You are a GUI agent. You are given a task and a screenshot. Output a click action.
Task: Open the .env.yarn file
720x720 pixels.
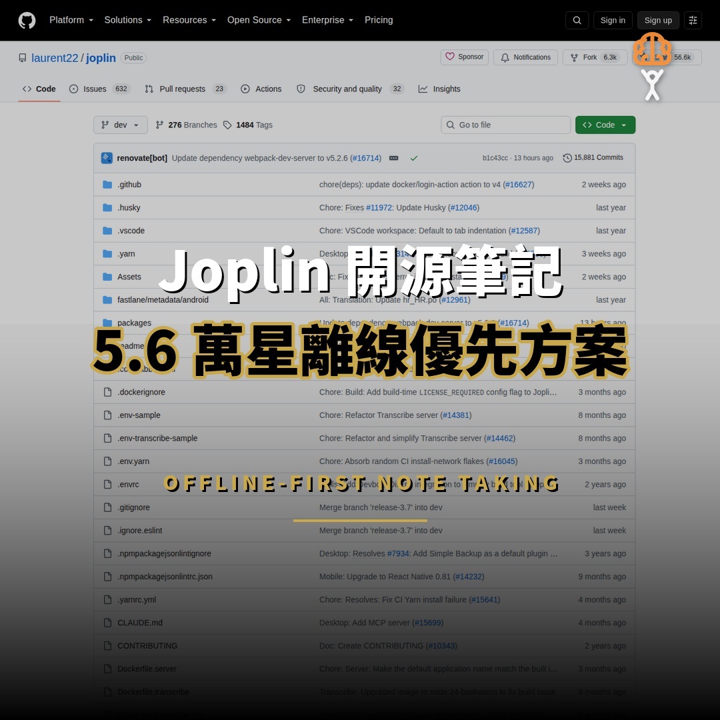133,461
